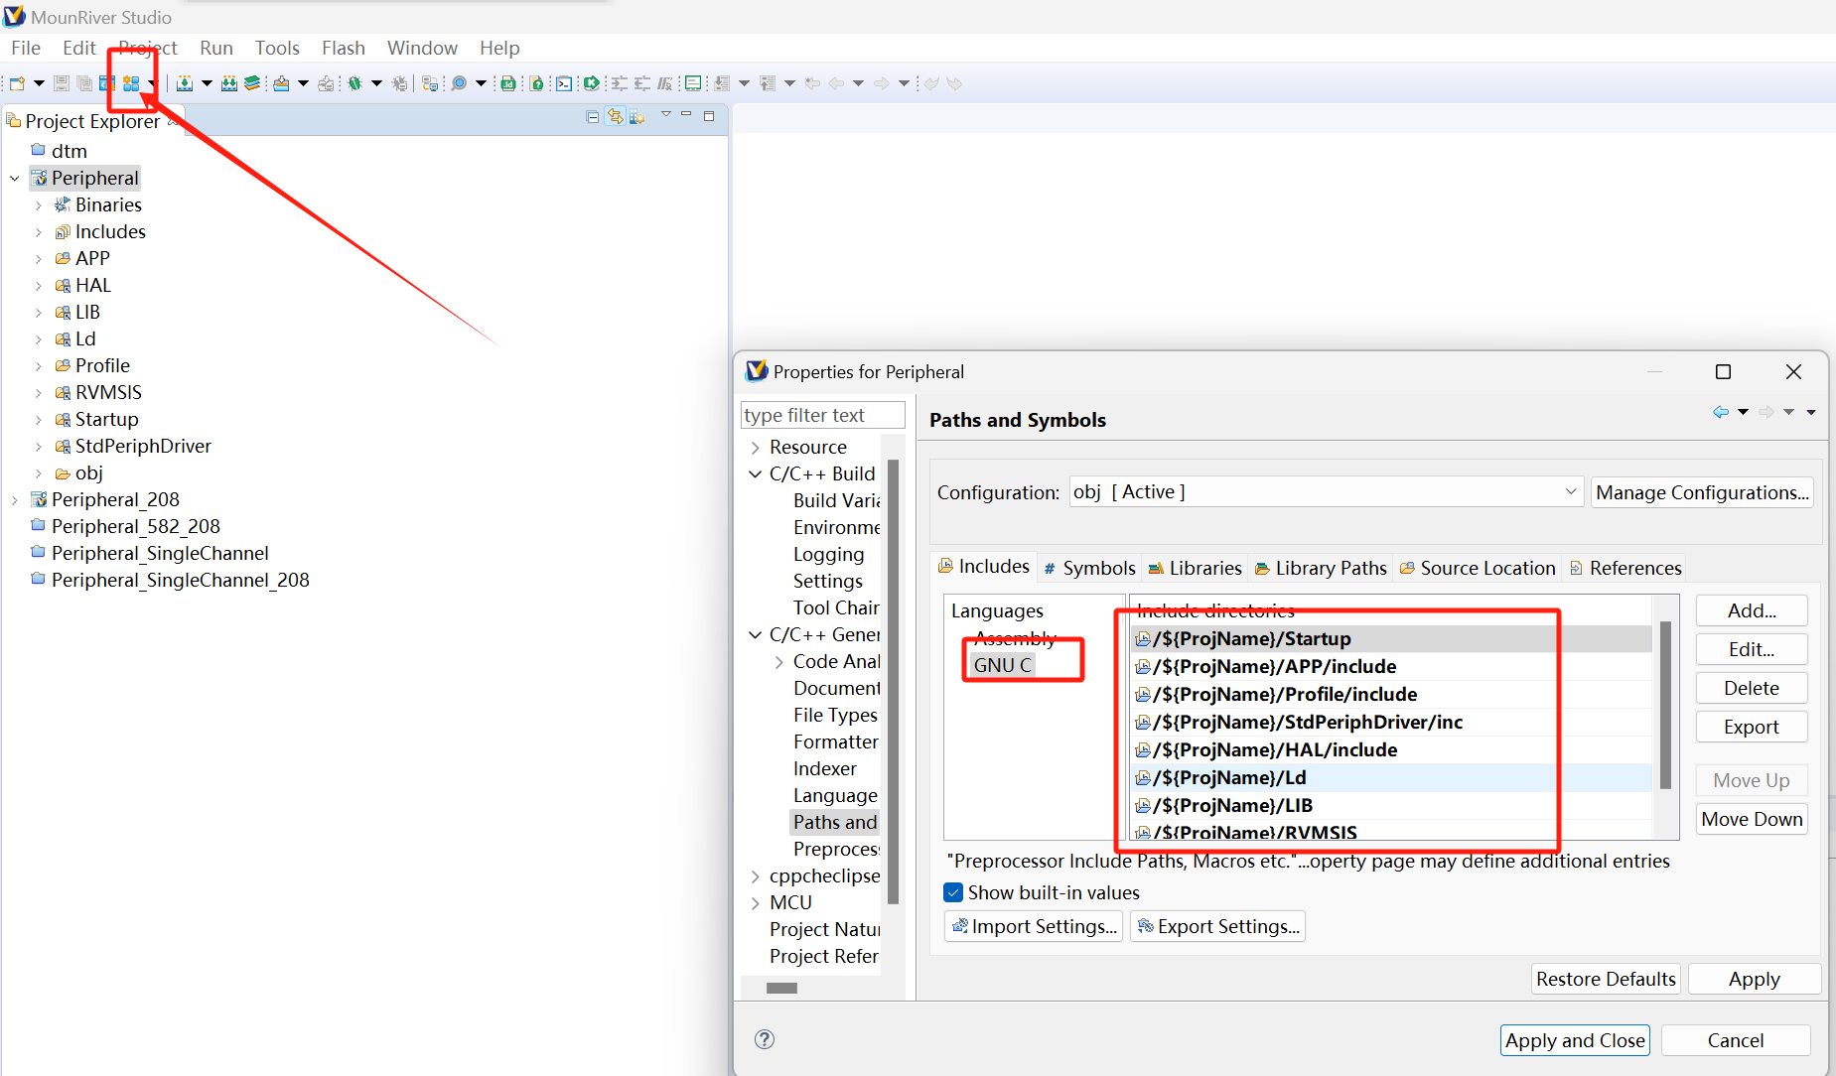Click the Search magnifier toolbar icon
This screenshot has height=1076, width=1836.
(459, 83)
